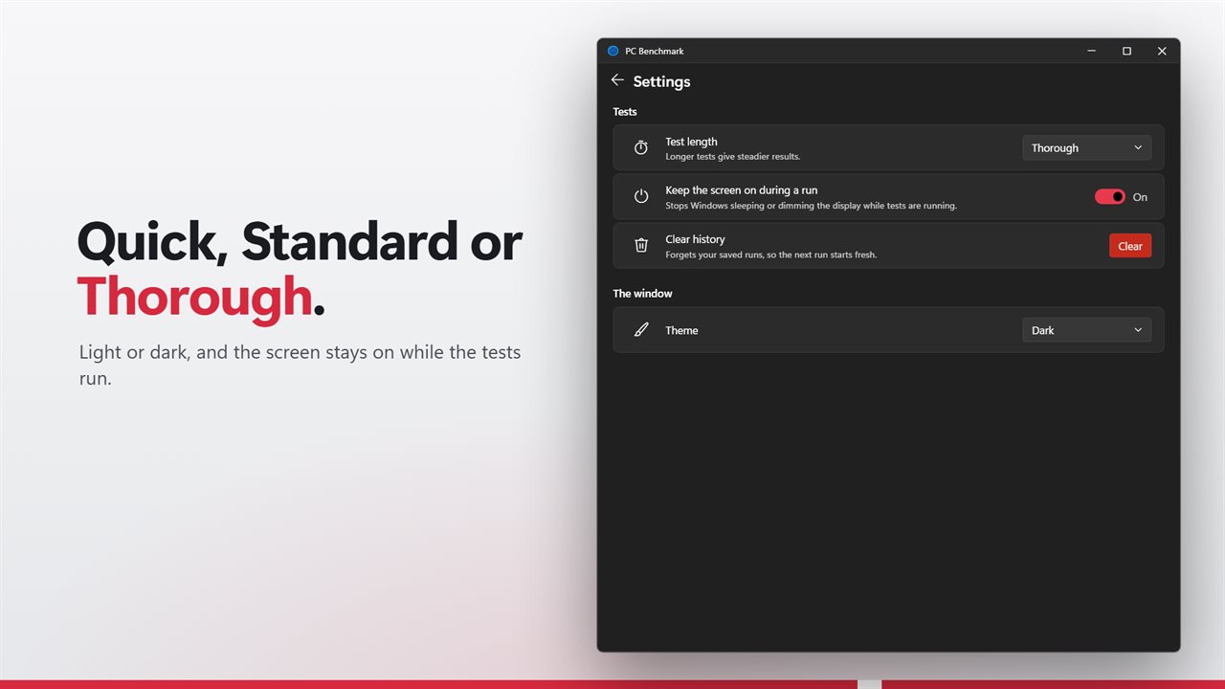Viewport: 1225px width, 689px height.
Task: Close the PC Benchmark window
Action: 1162,51
